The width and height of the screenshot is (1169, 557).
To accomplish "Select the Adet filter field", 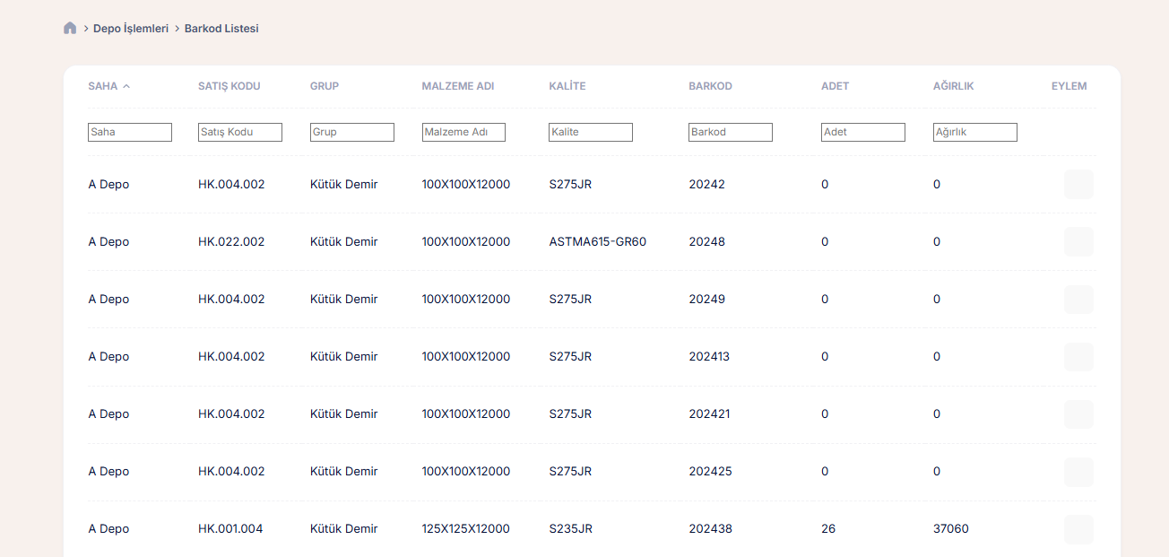I will [863, 133].
